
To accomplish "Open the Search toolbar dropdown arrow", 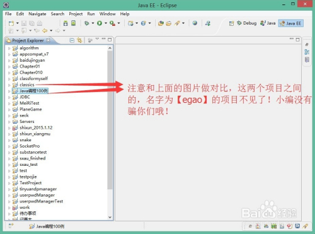I will tap(183, 23).
